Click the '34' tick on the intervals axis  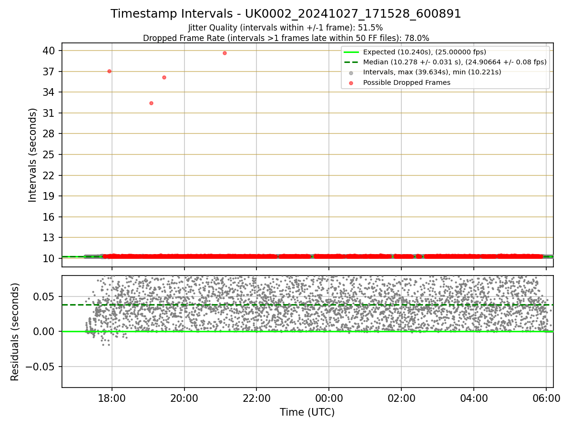(x=50, y=92)
